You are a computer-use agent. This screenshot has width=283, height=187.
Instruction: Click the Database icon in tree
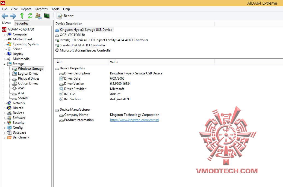click(x=9, y=132)
